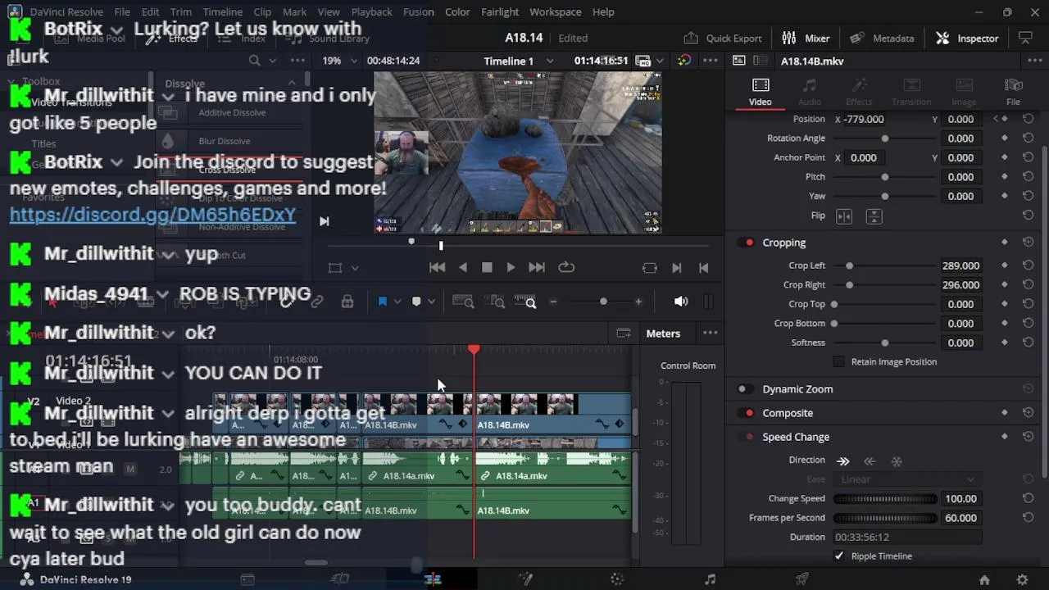Open the Color menu
The width and height of the screenshot is (1049, 590).
click(457, 11)
